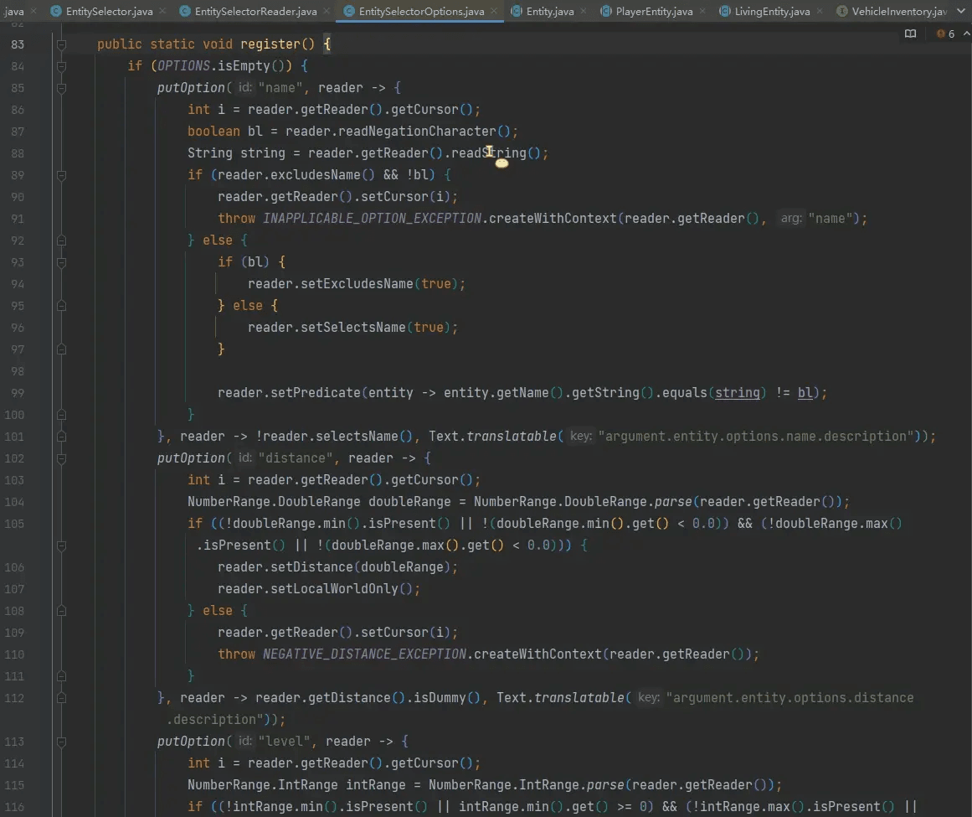
Task: Collapse the if (bl) block at line 93
Action: [x=61, y=262]
